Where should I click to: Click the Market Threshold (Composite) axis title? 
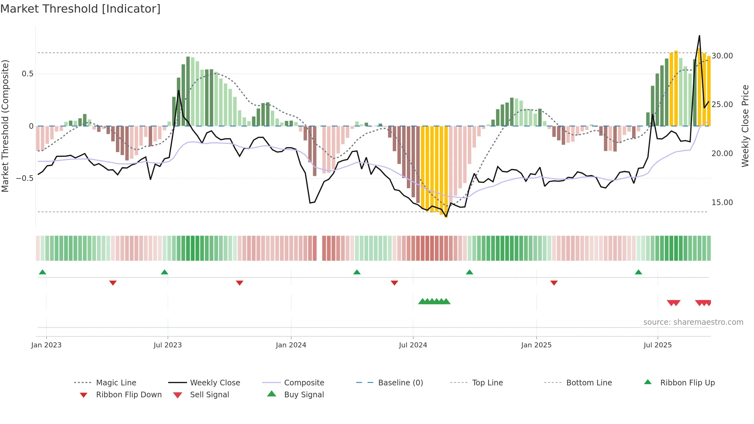point(5,126)
